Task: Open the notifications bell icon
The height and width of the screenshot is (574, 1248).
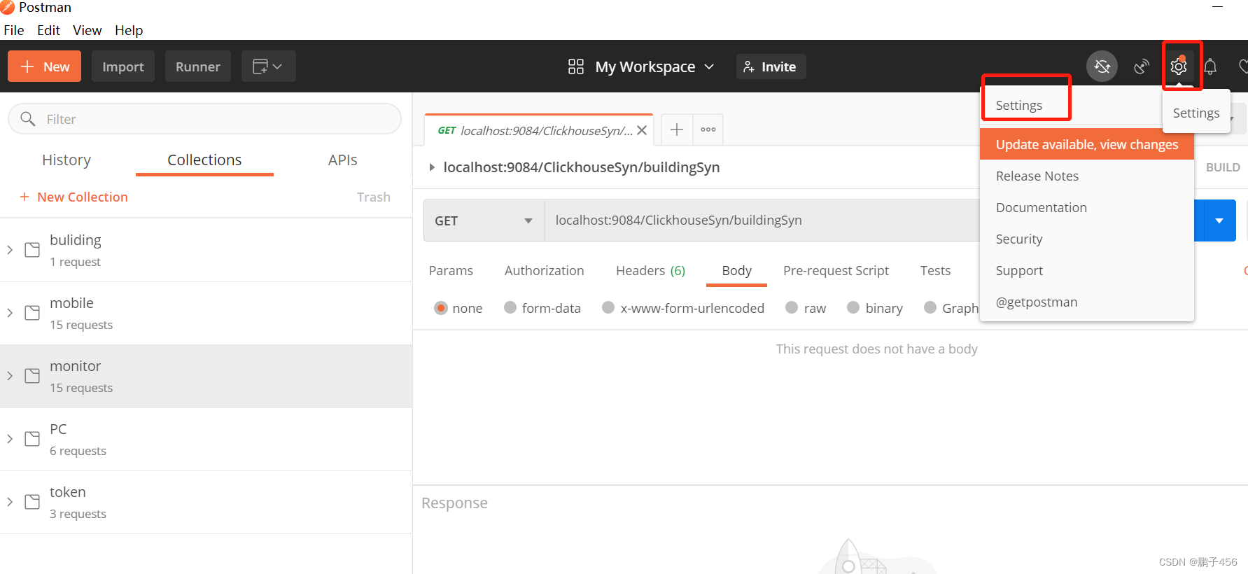Action: click(1210, 66)
